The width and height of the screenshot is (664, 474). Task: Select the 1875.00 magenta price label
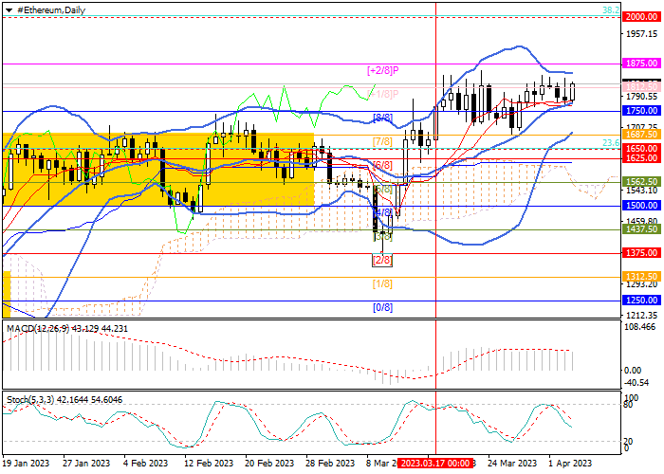641,64
